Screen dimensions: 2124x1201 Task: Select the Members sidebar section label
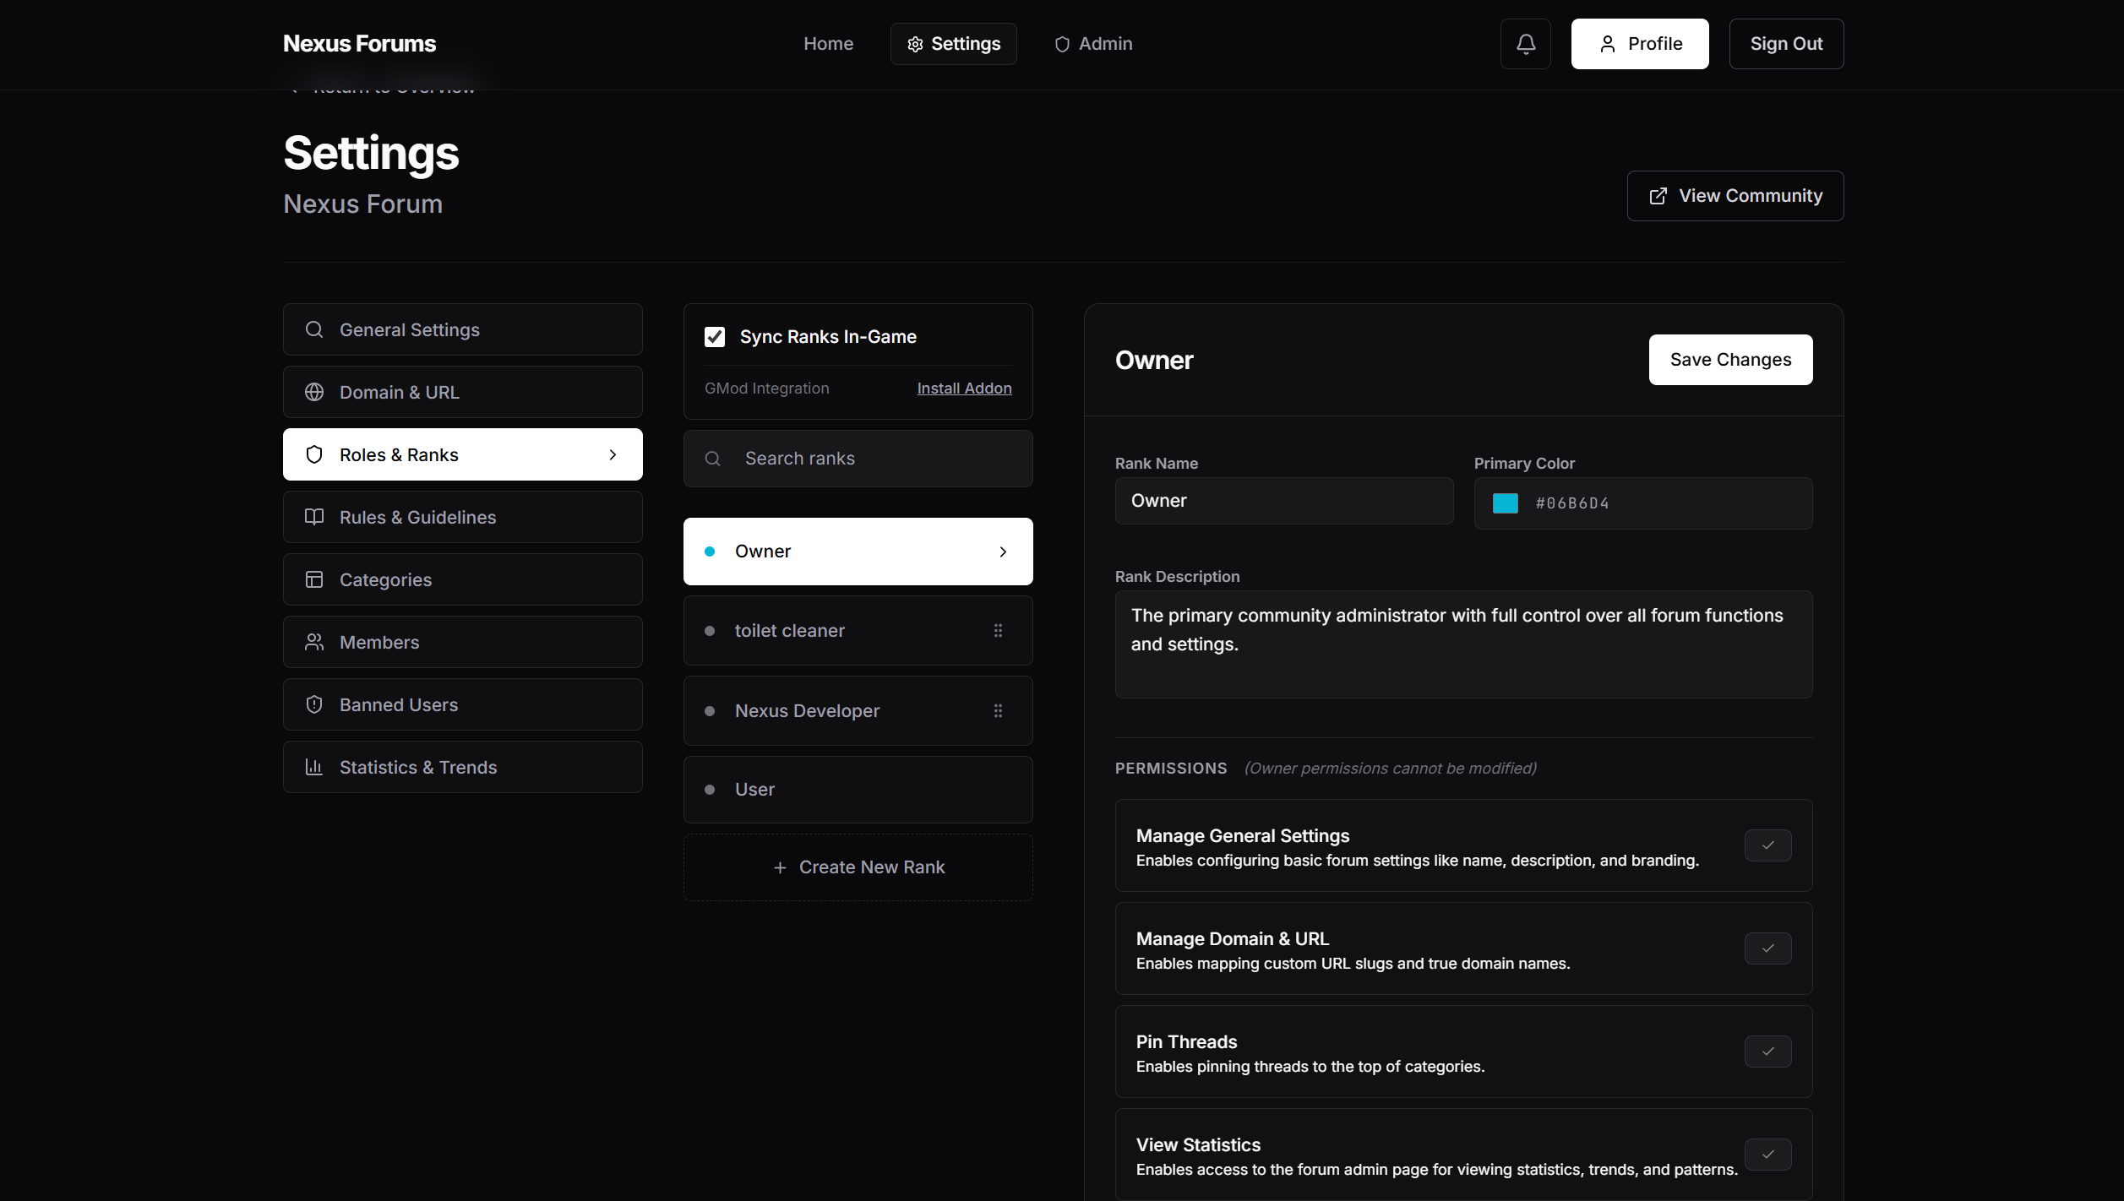pos(379,642)
